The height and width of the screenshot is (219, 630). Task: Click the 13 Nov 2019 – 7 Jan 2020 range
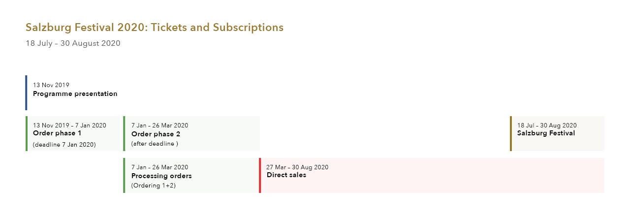click(69, 125)
